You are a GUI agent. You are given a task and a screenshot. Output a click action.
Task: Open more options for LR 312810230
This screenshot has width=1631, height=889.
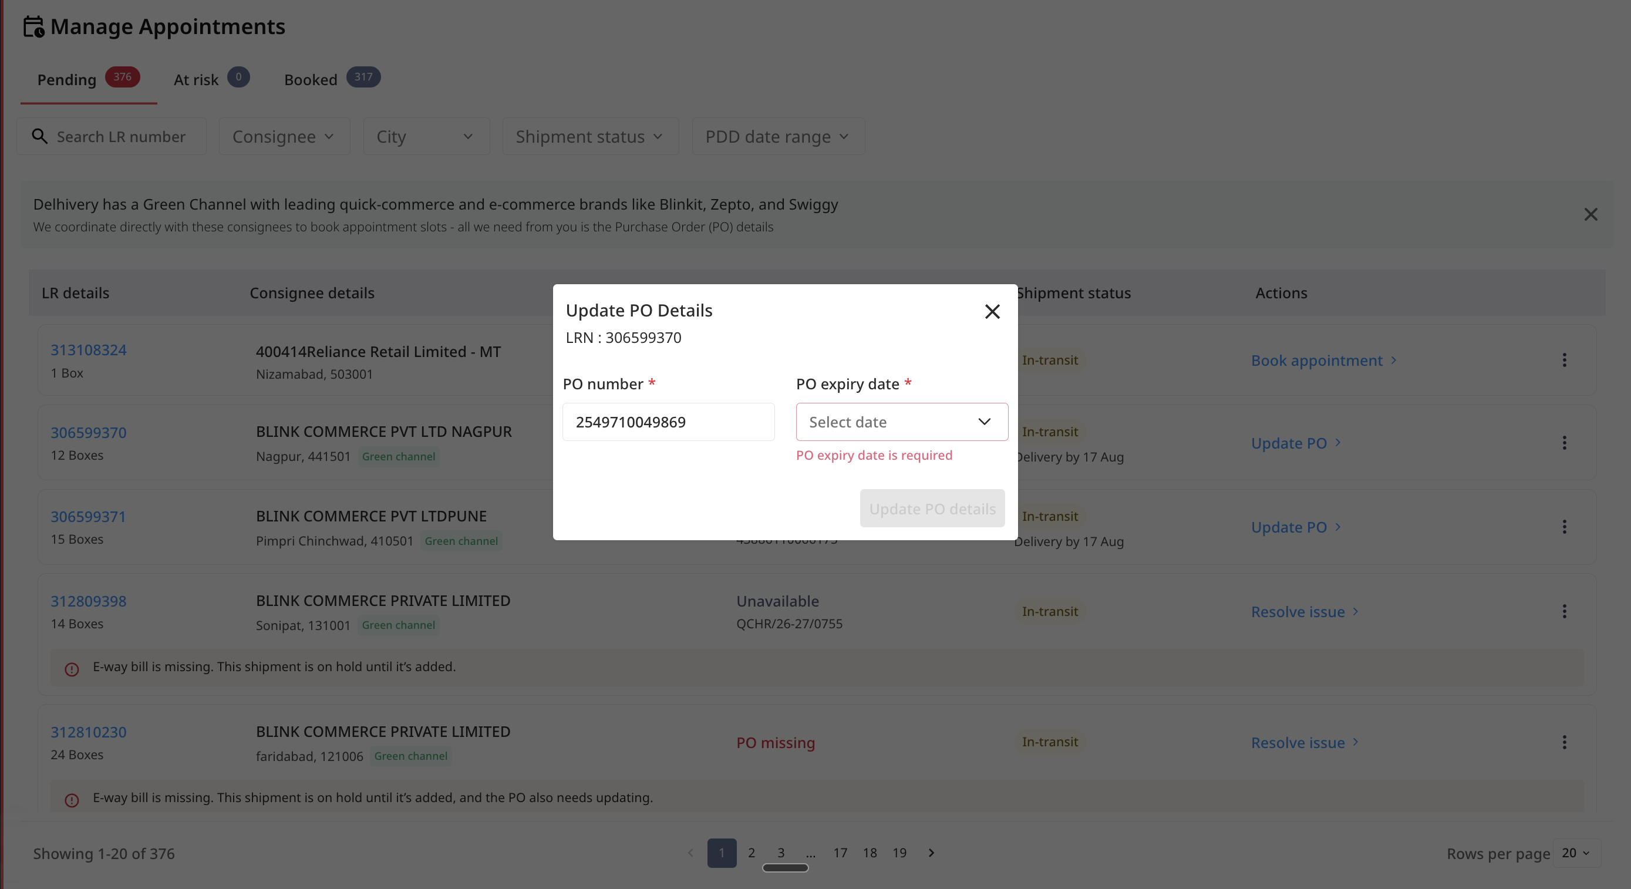[x=1564, y=742]
